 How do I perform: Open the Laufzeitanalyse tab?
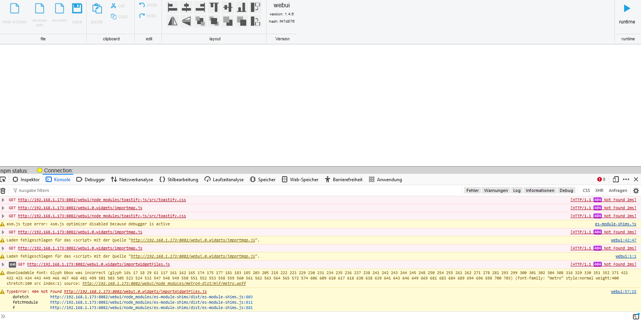click(224, 179)
